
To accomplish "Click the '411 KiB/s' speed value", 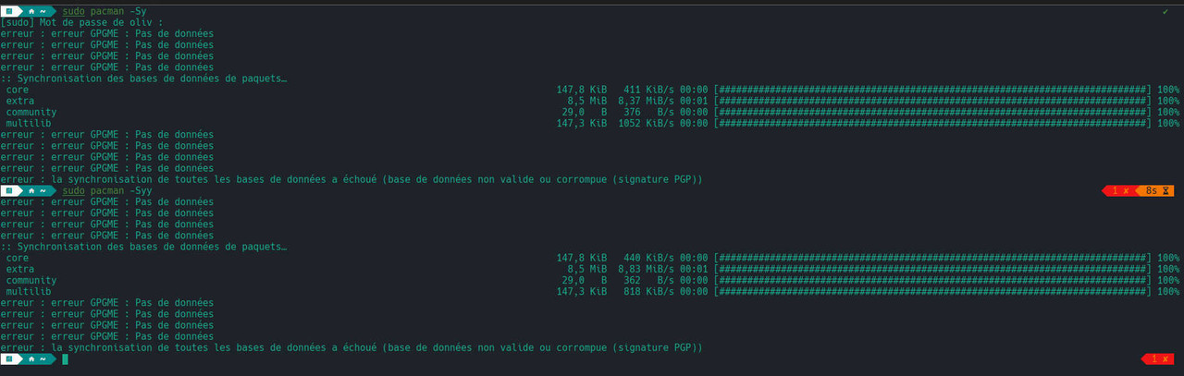I will coord(647,90).
